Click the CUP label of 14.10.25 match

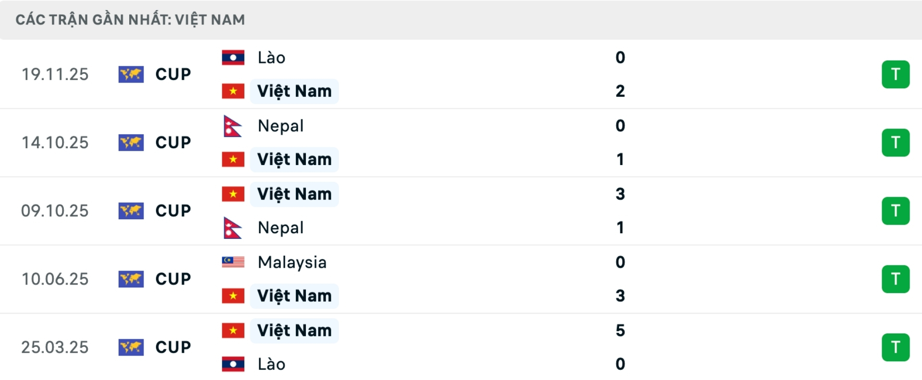coord(173,142)
